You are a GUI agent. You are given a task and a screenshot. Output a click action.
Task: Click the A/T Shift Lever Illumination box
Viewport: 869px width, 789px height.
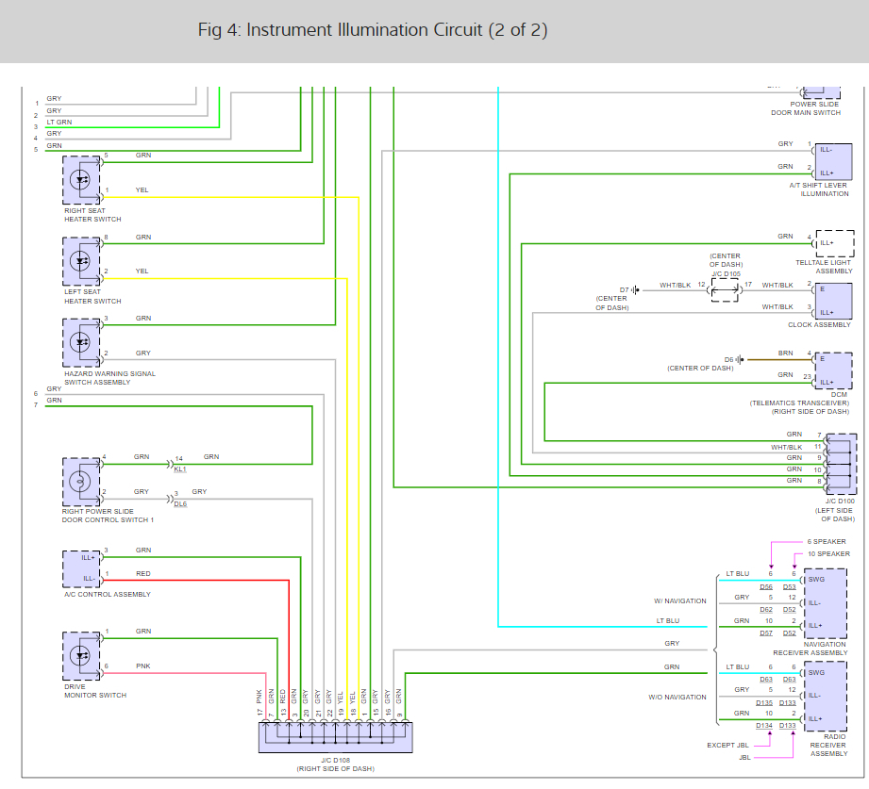coord(833,162)
